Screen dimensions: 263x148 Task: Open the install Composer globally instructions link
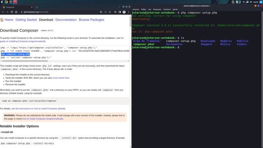click(38, 109)
